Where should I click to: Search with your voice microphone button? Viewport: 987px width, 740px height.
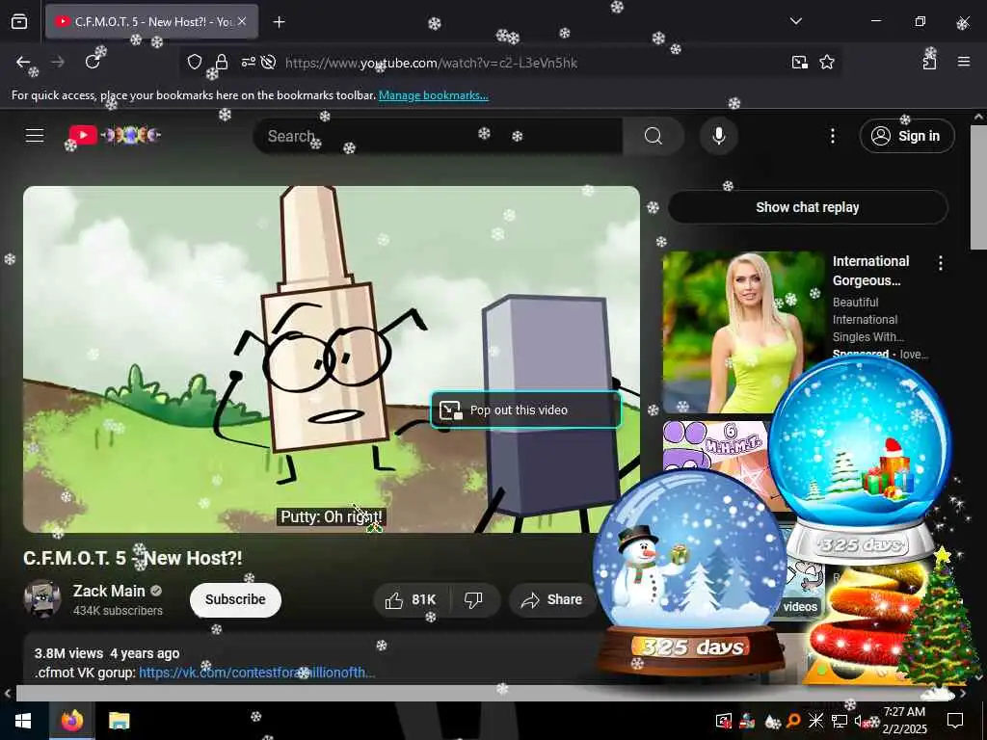(x=719, y=136)
